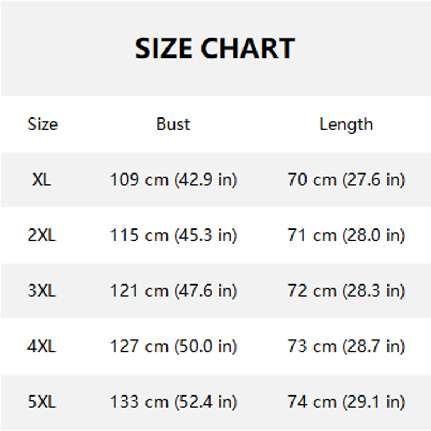The height and width of the screenshot is (431, 431).
Task: Click the 4XL size label
Action: pyautogui.click(x=41, y=346)
